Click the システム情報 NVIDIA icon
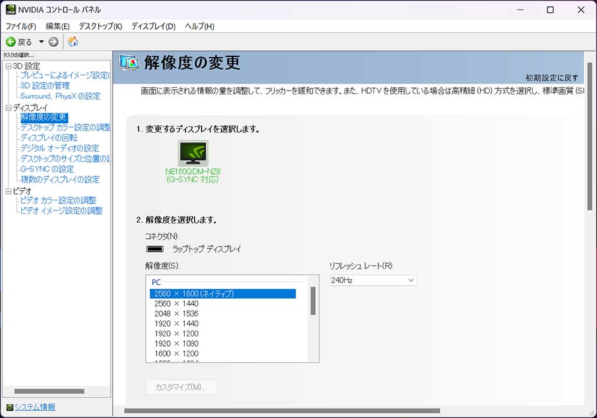Viewport: 597px width, 418px height. coord(9,407)
